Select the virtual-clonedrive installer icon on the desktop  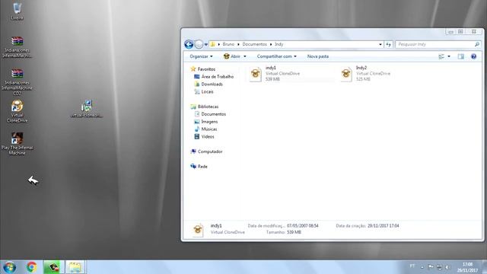87,109
